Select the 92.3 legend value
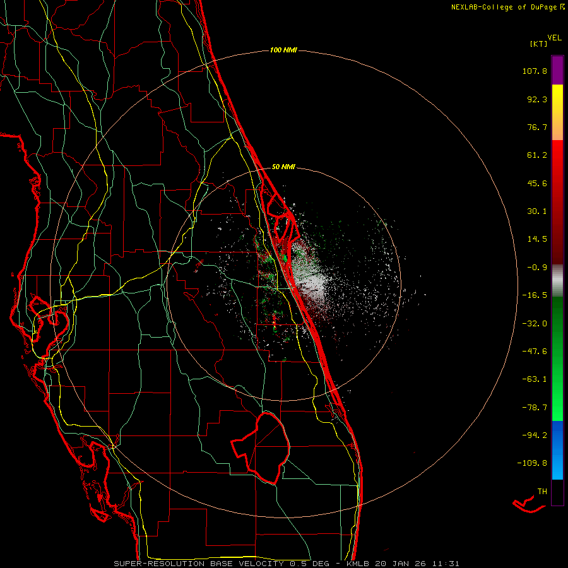Screen dimensions: 568x568 (x=537, y=99)
